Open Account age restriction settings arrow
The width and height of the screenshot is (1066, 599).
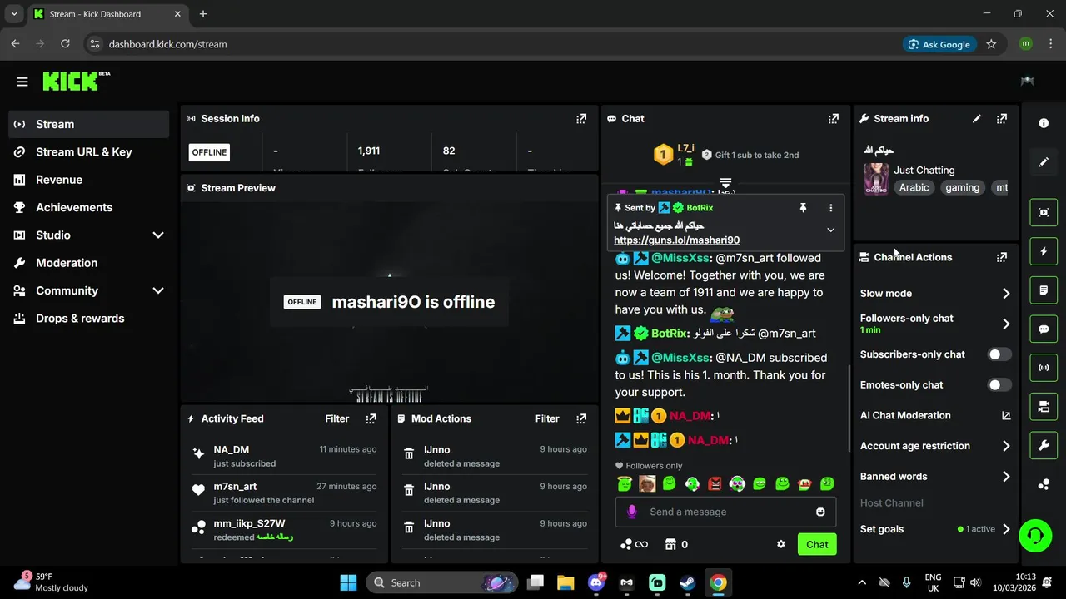point(1006,446)
